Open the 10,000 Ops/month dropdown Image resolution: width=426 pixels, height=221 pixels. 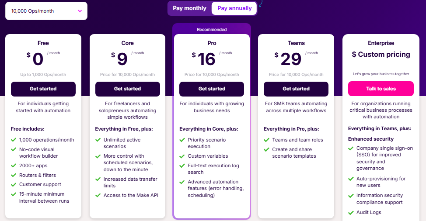46,11
